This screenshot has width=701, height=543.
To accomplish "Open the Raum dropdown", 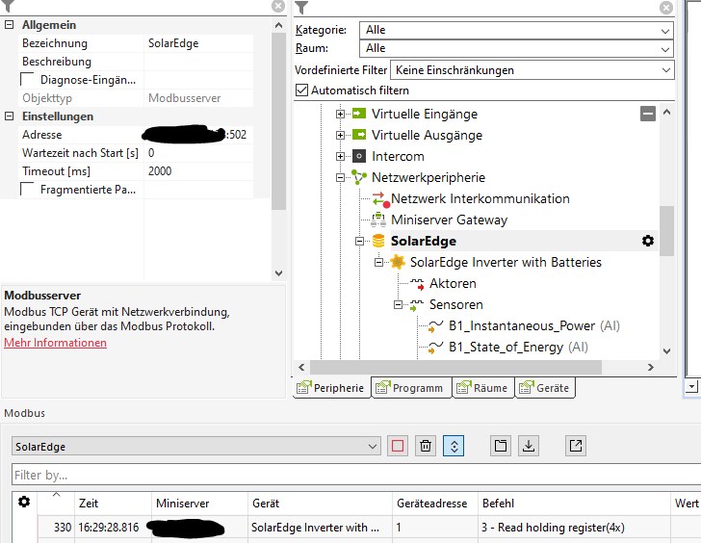I will pos(516,48).
